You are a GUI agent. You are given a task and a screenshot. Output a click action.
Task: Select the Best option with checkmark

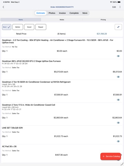(7, 27)
